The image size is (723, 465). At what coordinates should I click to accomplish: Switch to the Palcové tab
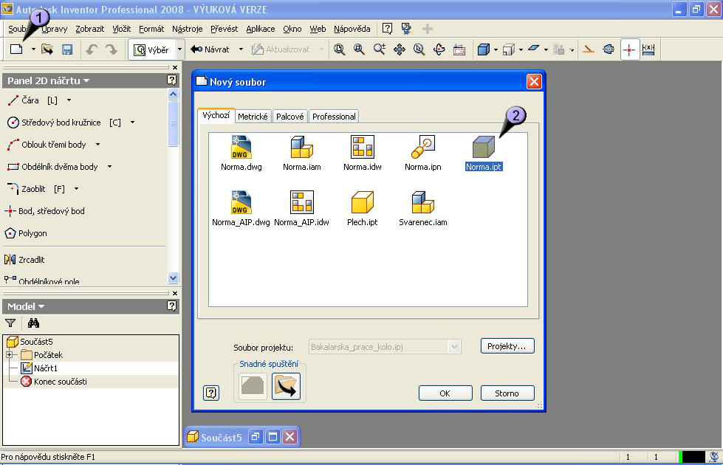point(290,117)
